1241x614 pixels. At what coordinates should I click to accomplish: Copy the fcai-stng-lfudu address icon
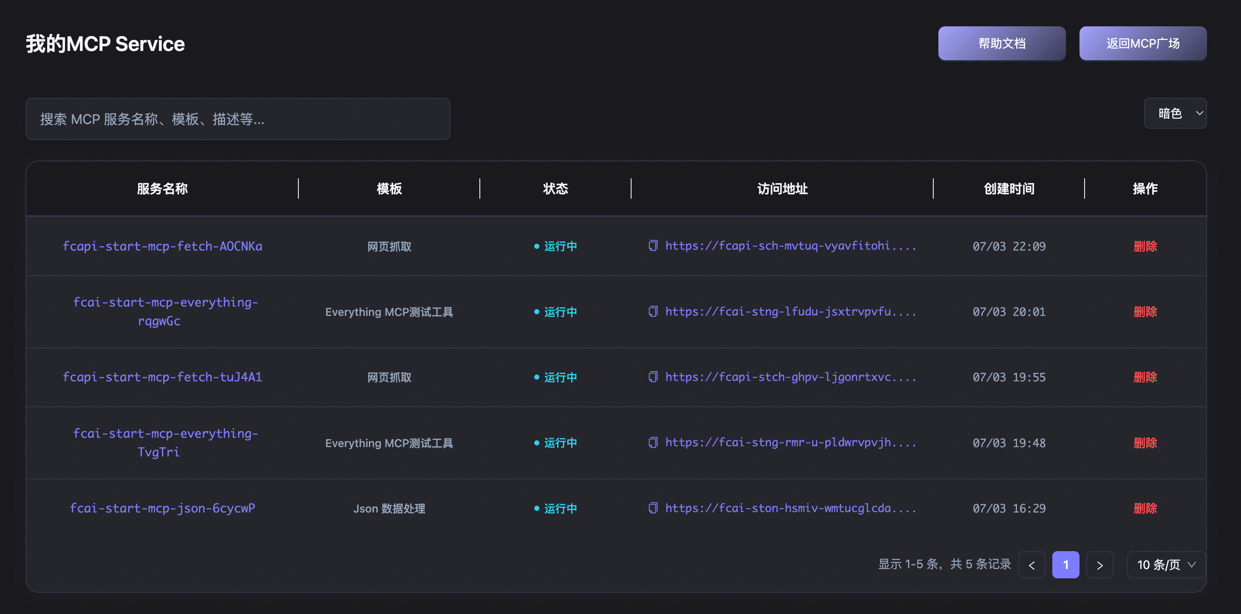coord(653,311)
